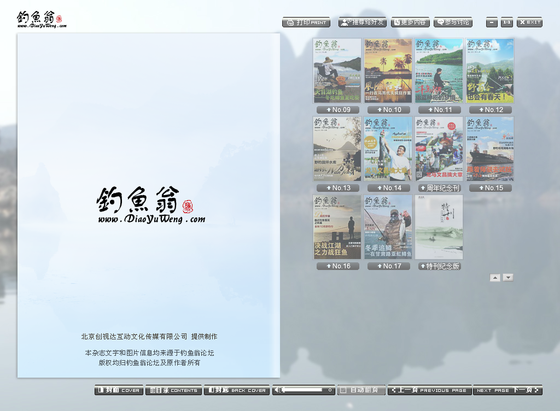Click the No.12 label button
The image size is (560, 411).
pyautogui.click(x=491, y=110)
